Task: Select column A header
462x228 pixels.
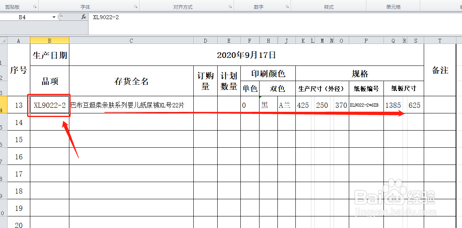Action: pyautogui.click(x=19, y=41)
